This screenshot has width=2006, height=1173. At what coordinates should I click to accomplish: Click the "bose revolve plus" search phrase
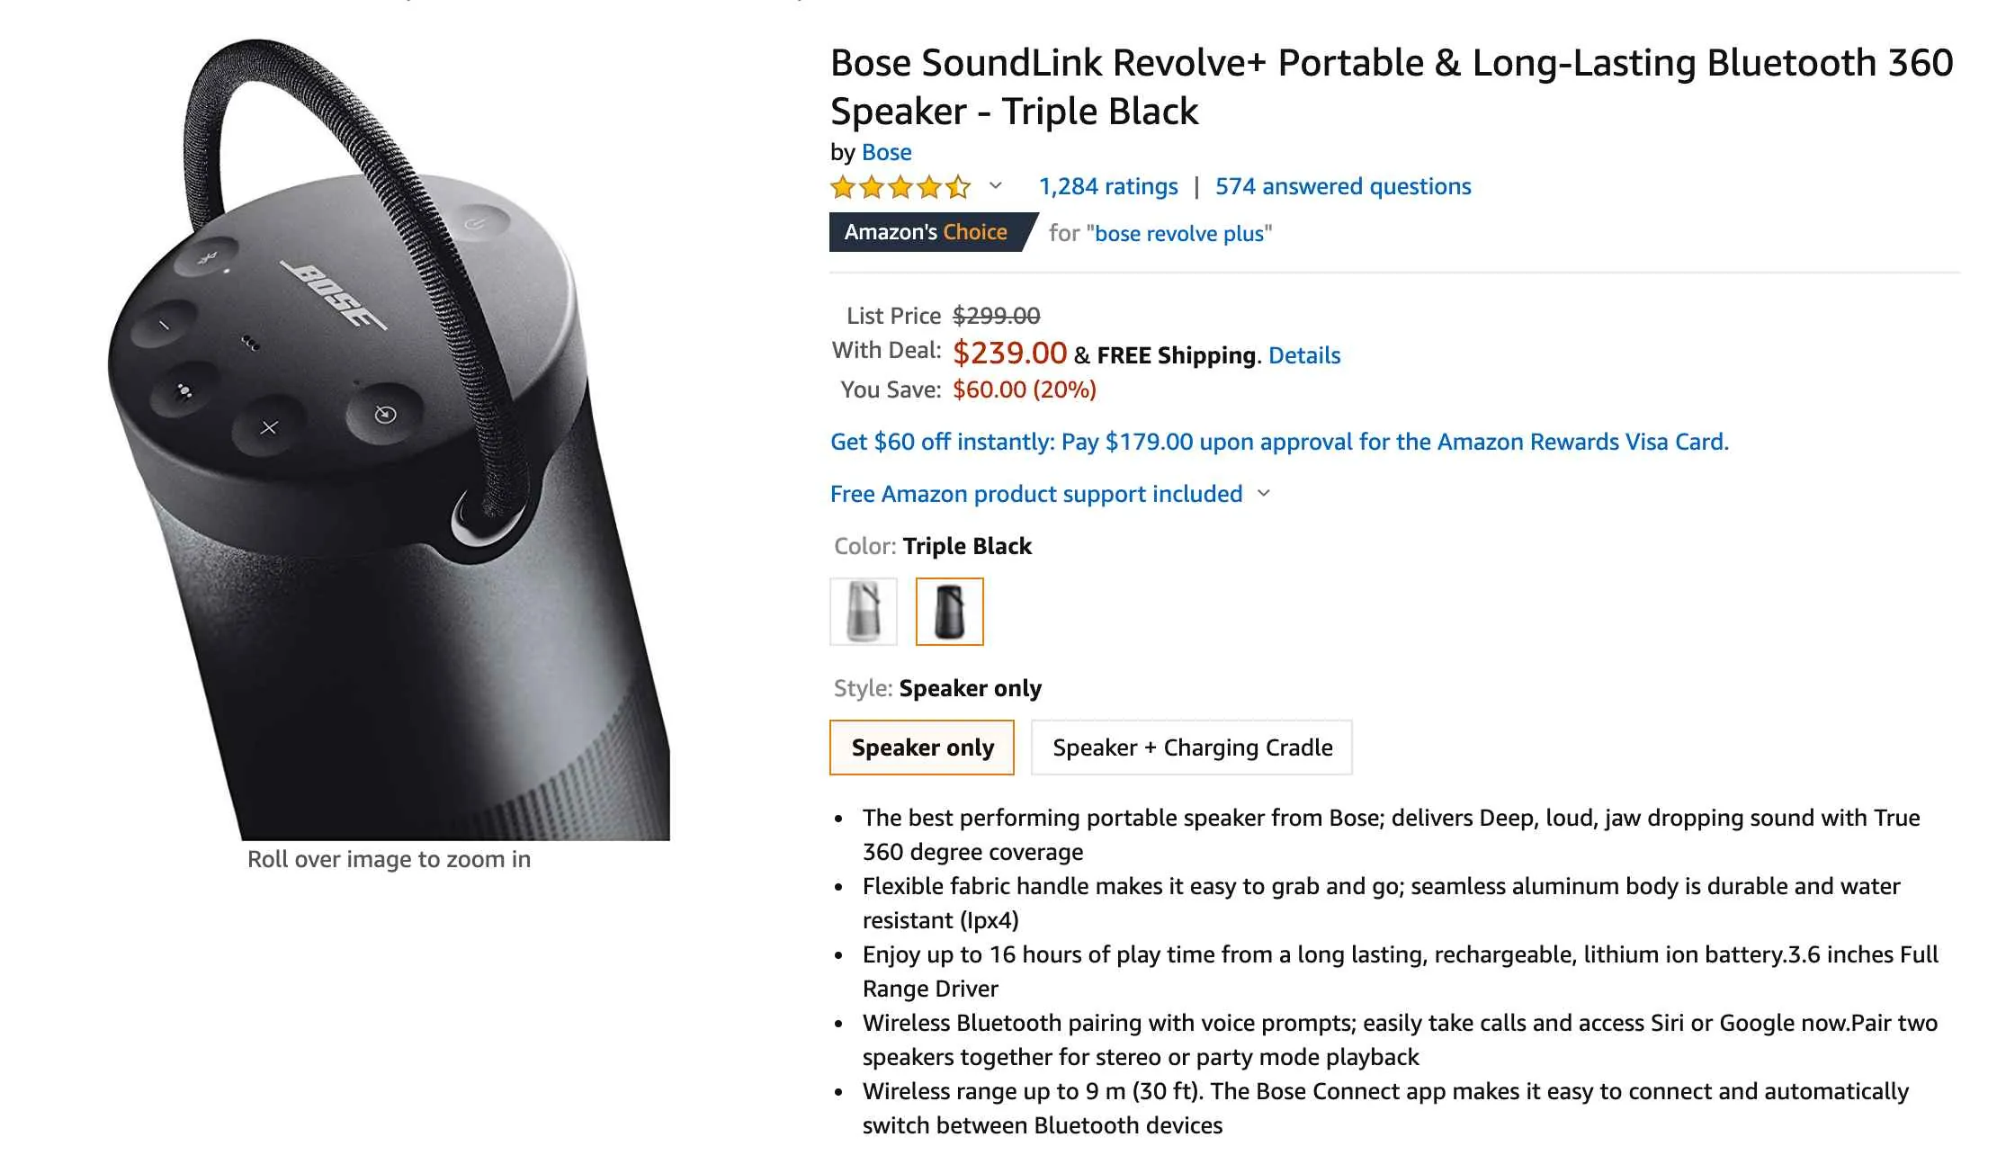click(x=1178, y=233)
